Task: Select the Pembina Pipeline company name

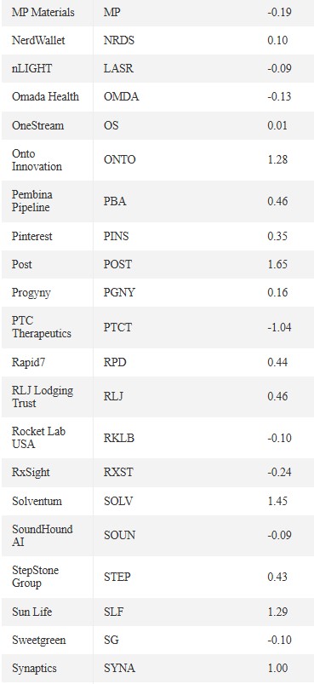Action: pos(31,201)
